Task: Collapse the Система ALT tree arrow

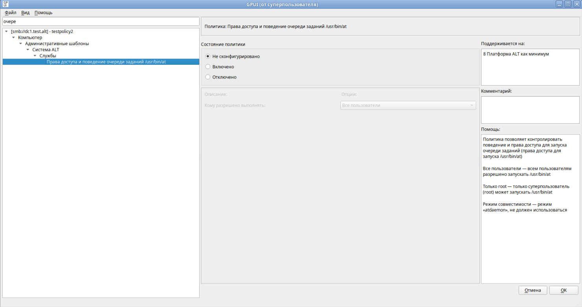Action: click(28, 49)
